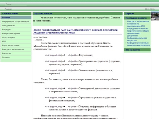The image size is (159, 119).
Task: Open the "Главная" breadcrumb link
Action: point(8,9)
